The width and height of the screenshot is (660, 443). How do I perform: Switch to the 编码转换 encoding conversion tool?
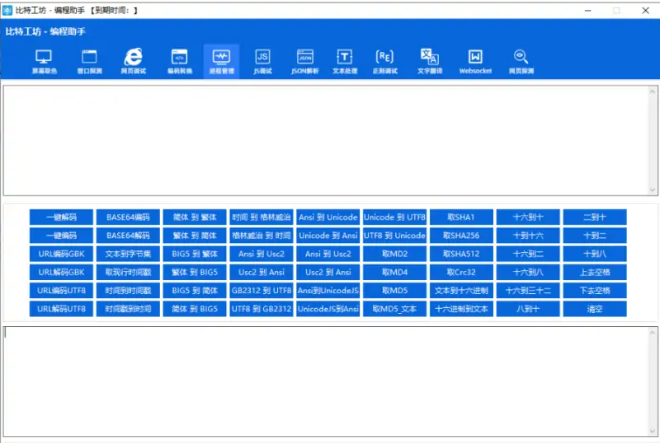tap(179, 61)
